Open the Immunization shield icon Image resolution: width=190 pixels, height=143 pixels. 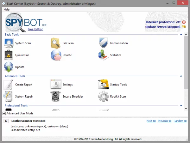coord(104,43)
